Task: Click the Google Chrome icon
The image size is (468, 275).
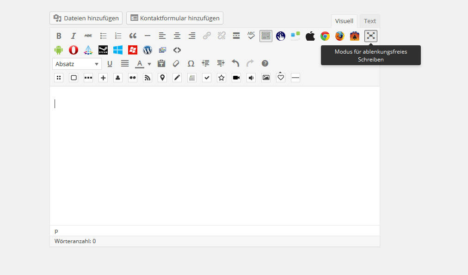Action: [325, 36]
